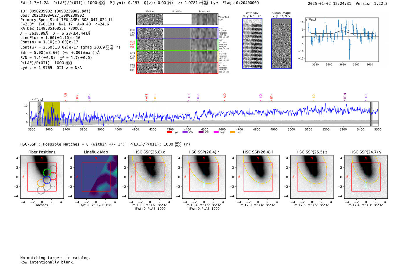Click the 'Obs: 20210108v027_3090239902' line

pos(52,15)
